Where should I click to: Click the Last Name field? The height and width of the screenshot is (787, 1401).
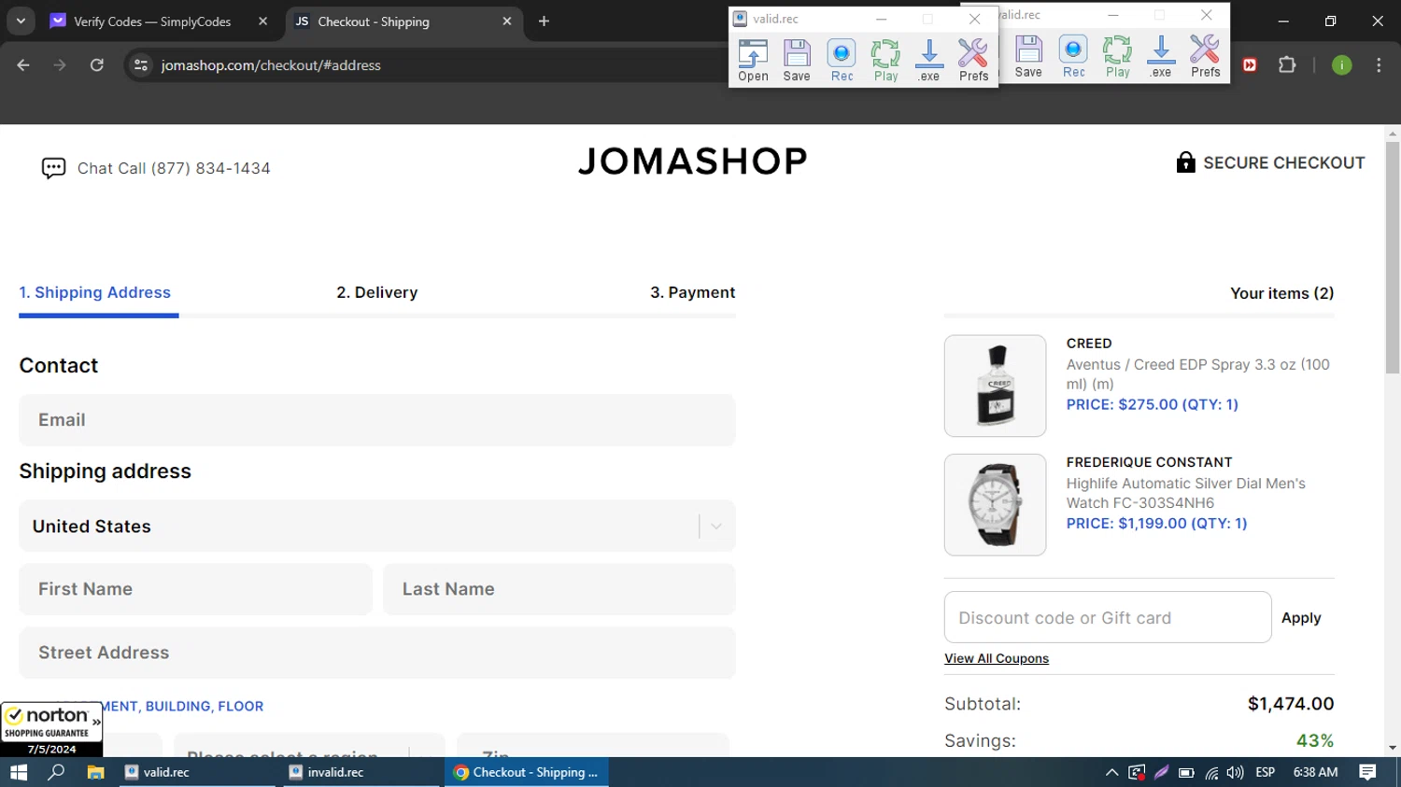(x=559, y=589)
